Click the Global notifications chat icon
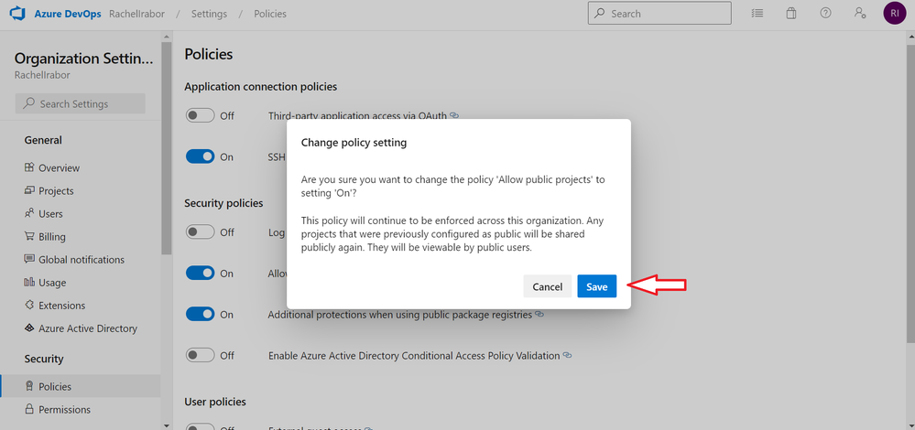Viewport: 915px width, 430px height. click(29, 259)
